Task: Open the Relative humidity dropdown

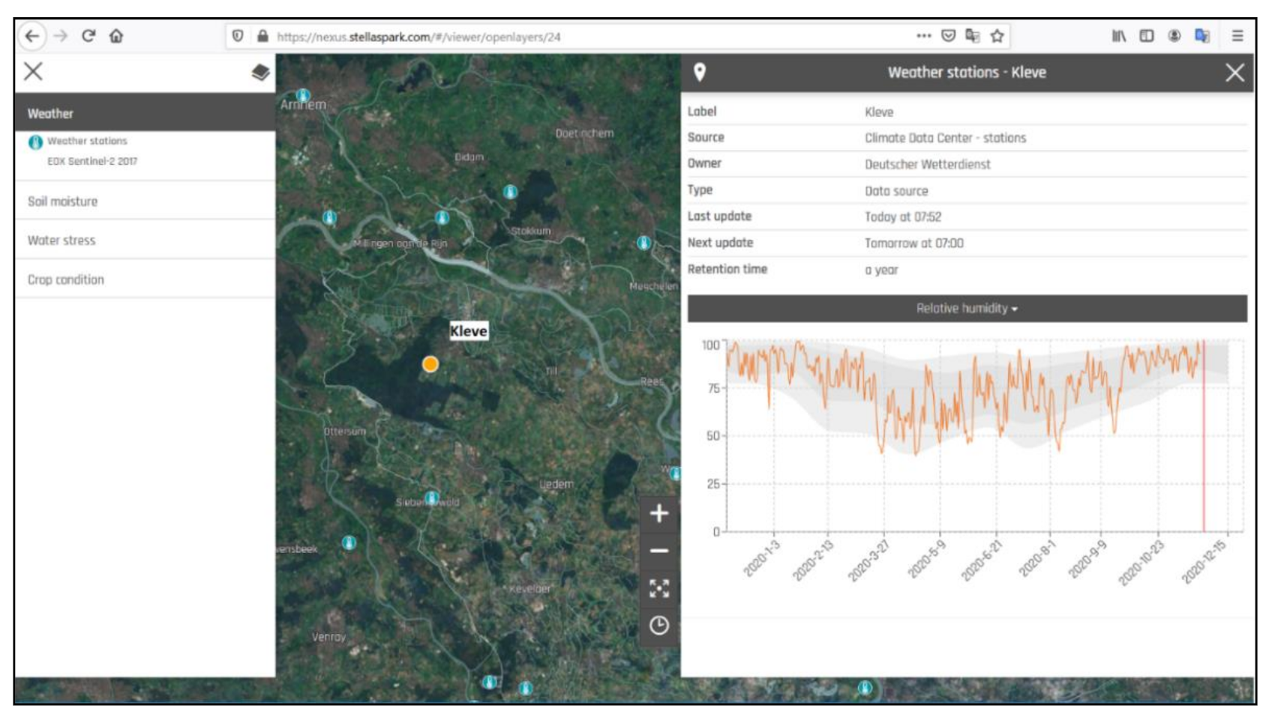Action: pos(966,309)
